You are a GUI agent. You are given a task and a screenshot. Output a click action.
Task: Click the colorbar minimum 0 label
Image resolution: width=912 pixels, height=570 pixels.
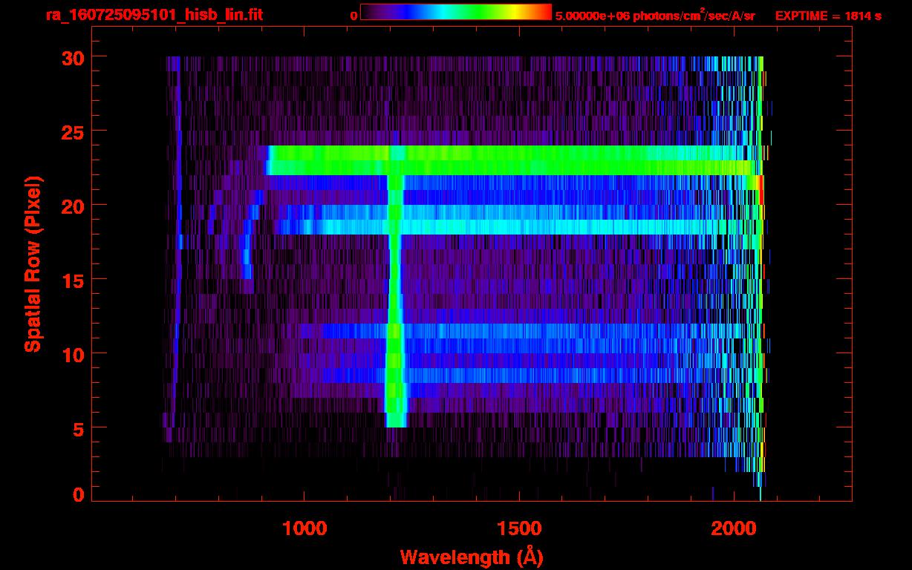coord(354,15)
